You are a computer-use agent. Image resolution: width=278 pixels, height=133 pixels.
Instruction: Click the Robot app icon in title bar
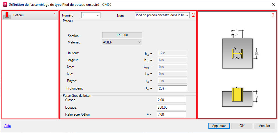click(x=5, y=4)
